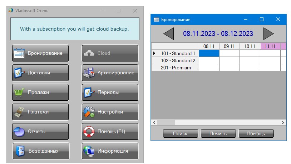Click the База данных cabinet icon
291x164 pixels.
[x=20, y=151]
